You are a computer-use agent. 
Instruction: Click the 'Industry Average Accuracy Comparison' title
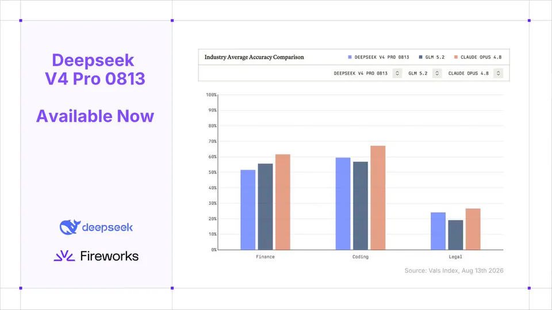pyautogui.click(x=254, y=57)
